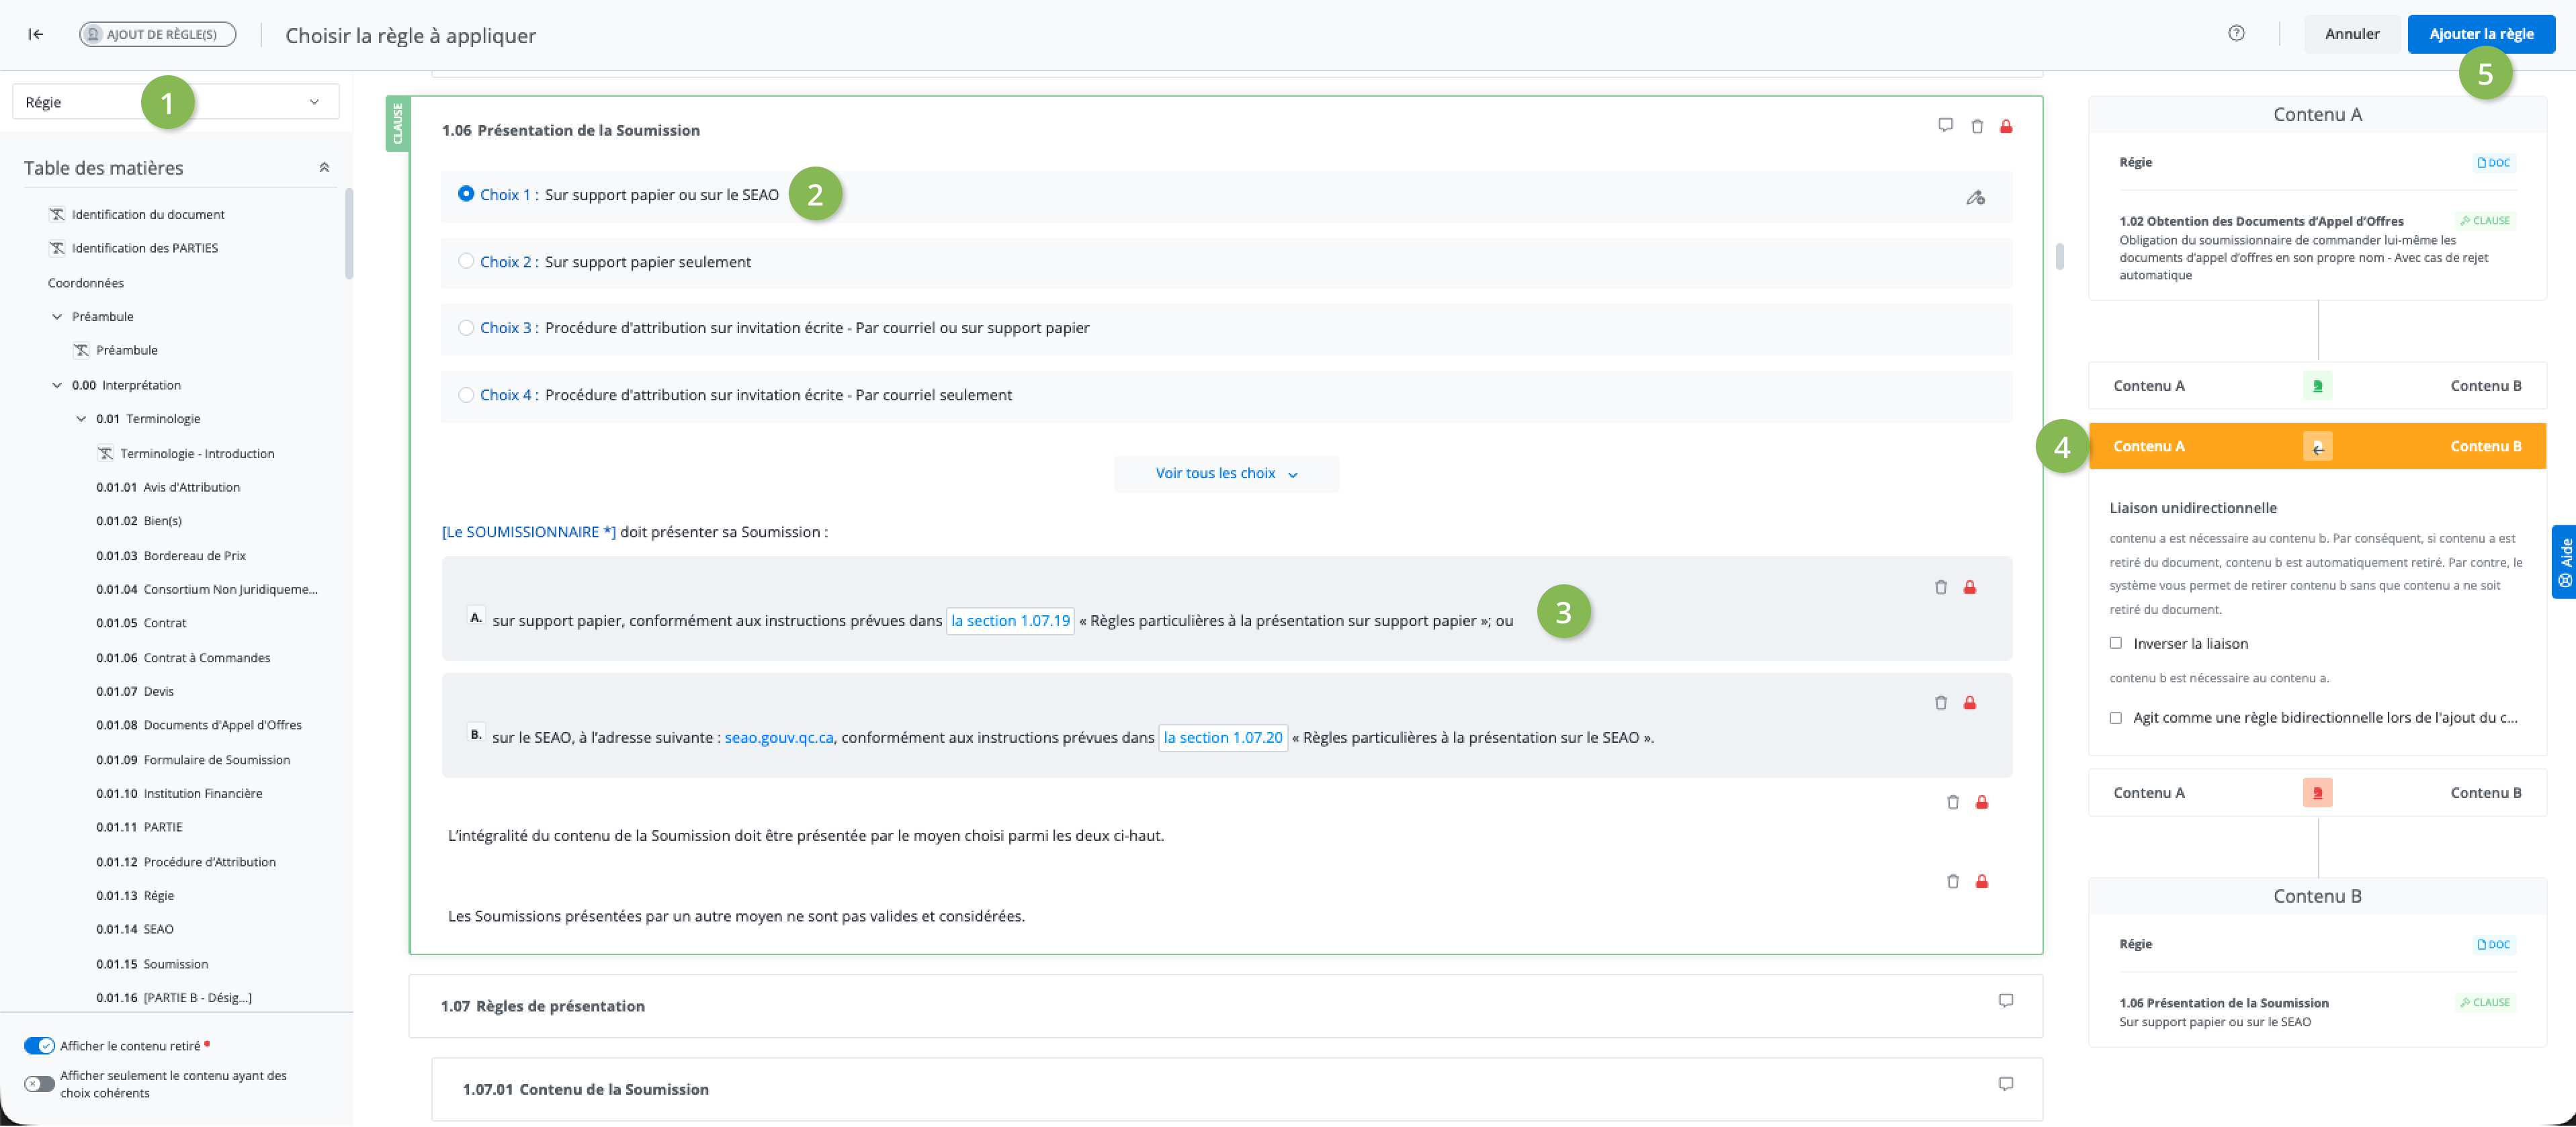
Task: Collapse the Table des matières panel
Action: click(324, 168)
